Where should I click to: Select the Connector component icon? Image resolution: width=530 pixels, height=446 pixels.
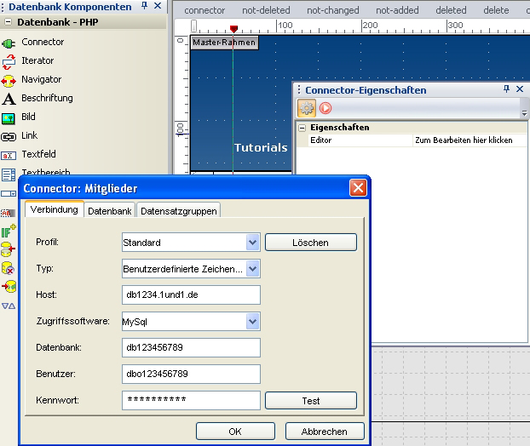(9, 43)
